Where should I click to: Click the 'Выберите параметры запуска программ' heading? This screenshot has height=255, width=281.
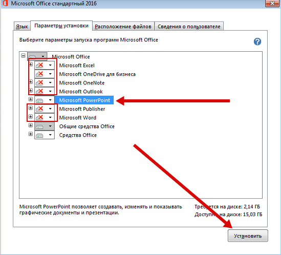pyautogui.click(x=89, y=40)
